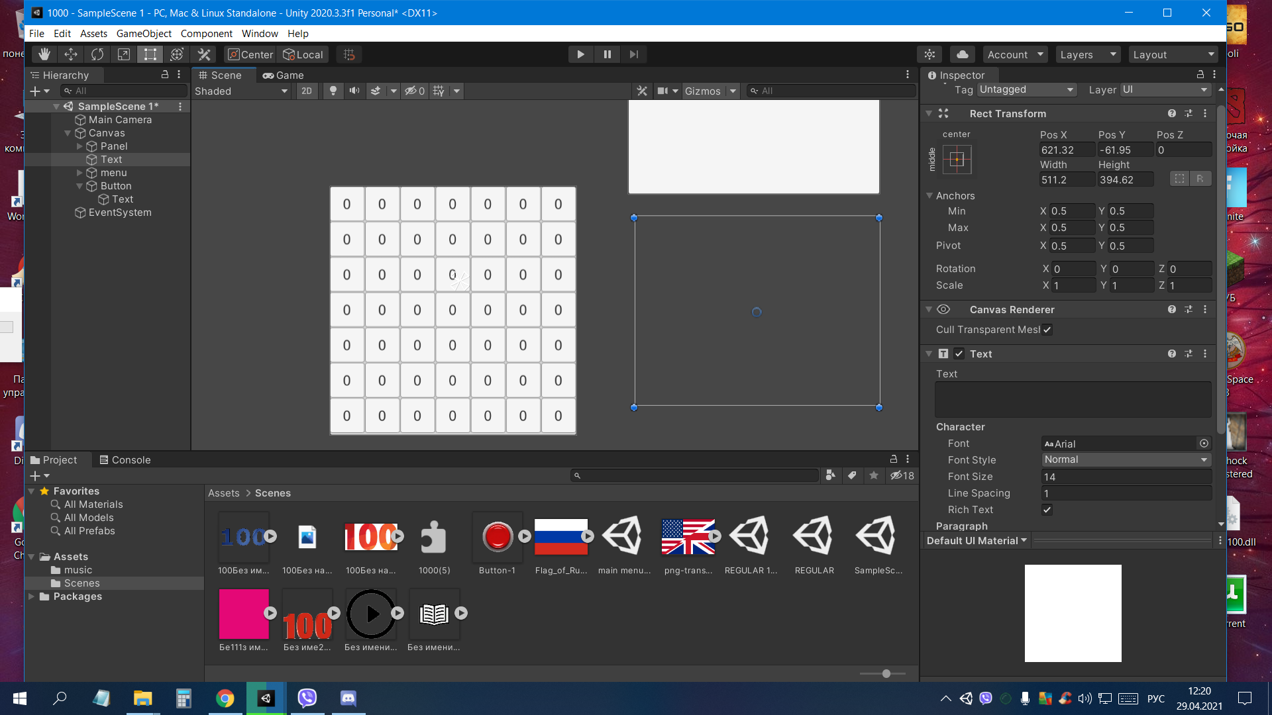Click the anchor presets box
Image resolution: width=1272 pixels, height=715 pixels.
pyautogui.click(x=957, y=159)
